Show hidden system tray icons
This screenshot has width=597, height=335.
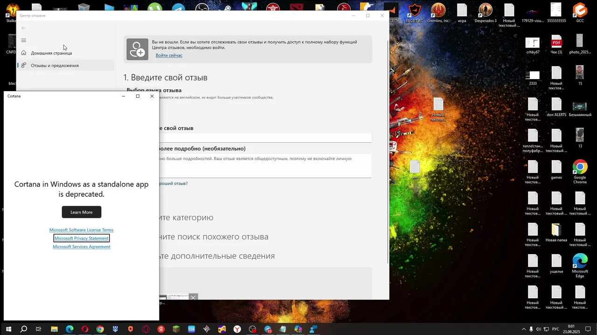(x=523, y=329)
